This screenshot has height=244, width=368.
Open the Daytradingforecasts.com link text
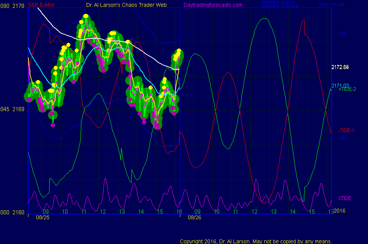(x=213, y=5)
